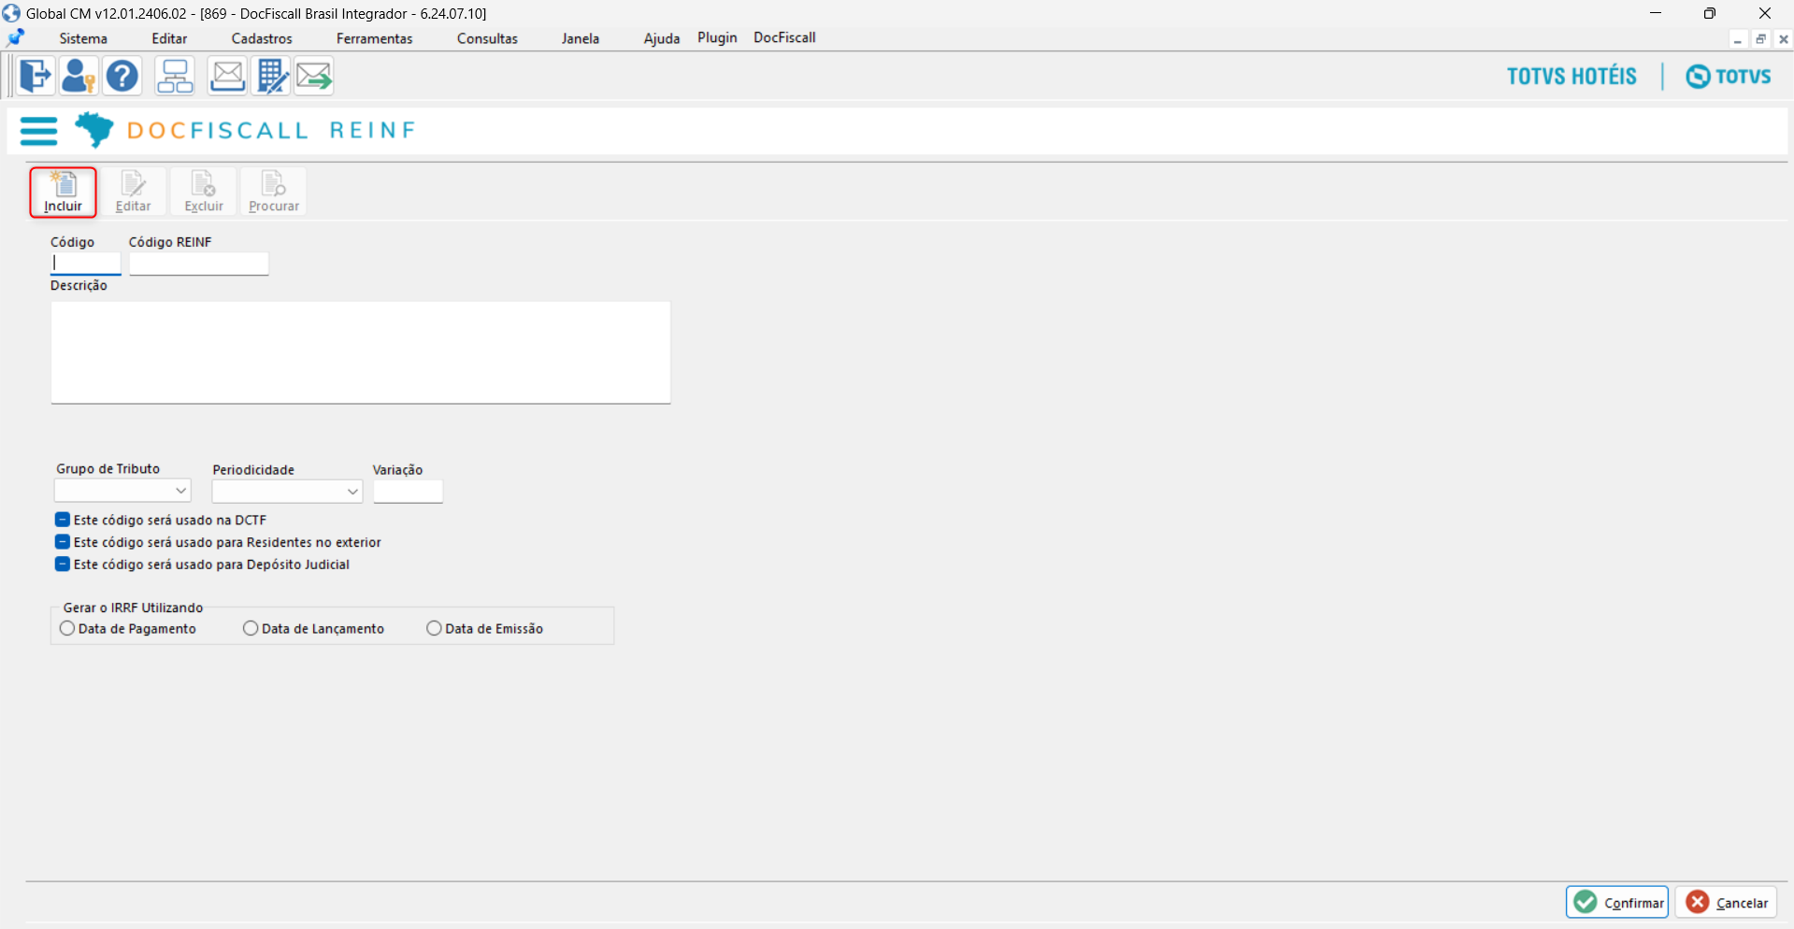Click the Procurar search button
Viewport: 1794px width, 929px height.
(274, 193)
